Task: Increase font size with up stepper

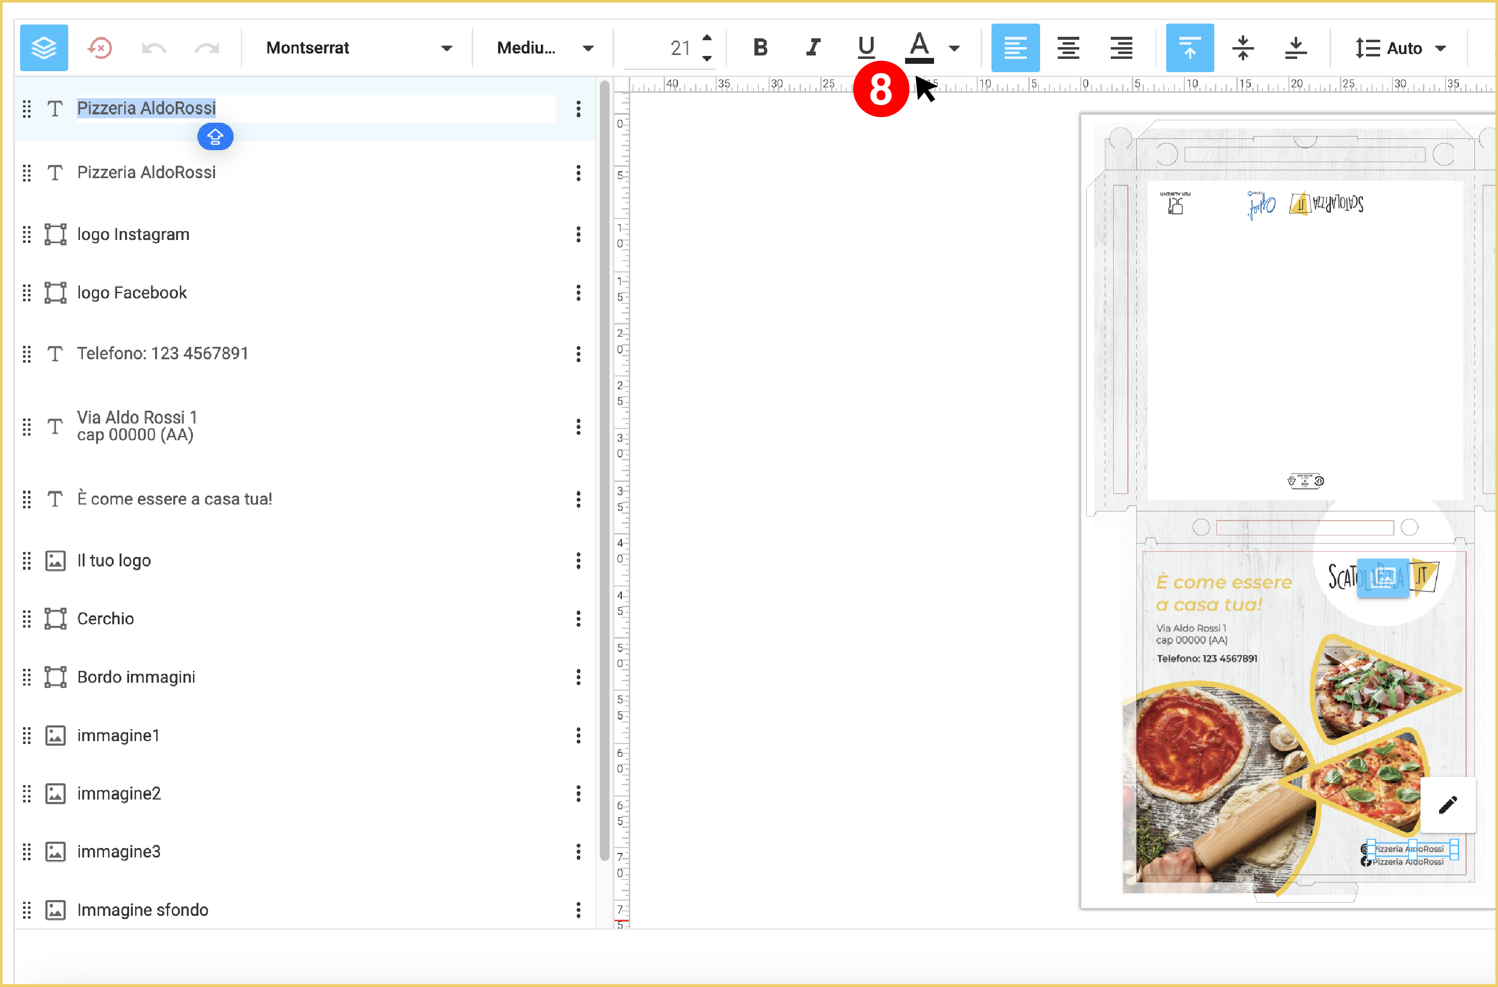Action: tap(707, 38)
